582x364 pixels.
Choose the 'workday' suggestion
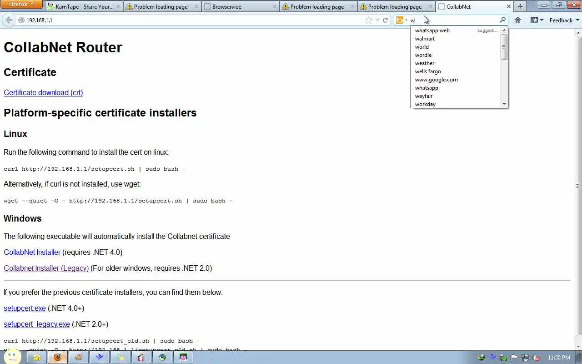[456, 104]
